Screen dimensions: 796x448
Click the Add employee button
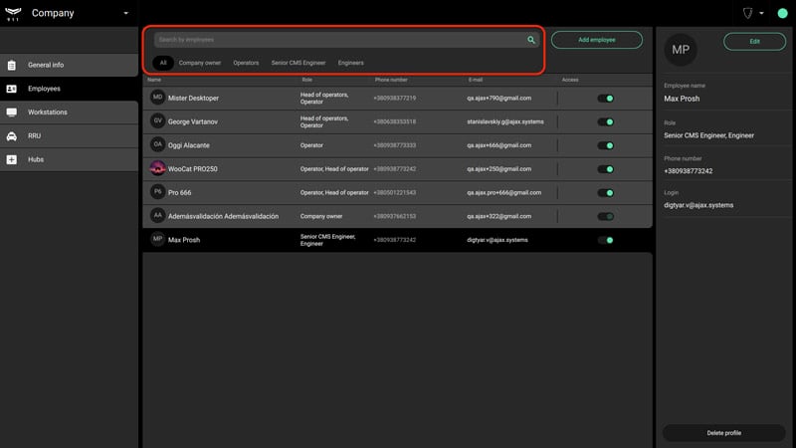pyautogui.click(x=596, y=40)
